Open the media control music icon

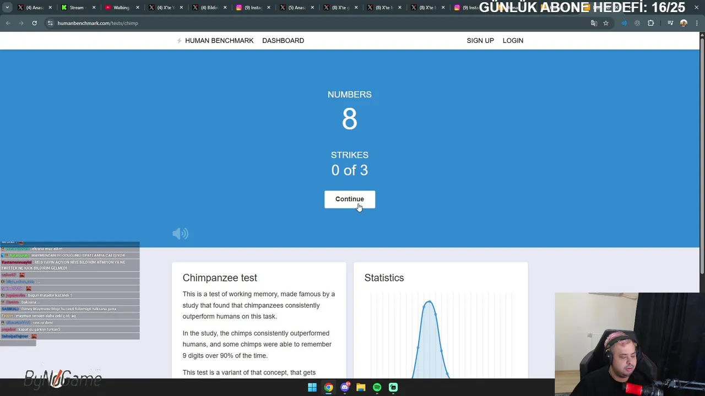tap(670, 23)
